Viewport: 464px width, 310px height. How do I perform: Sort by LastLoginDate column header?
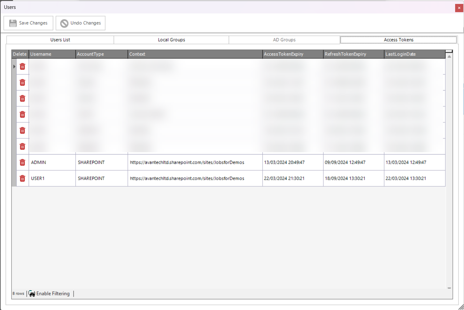[x=414, y=54]
